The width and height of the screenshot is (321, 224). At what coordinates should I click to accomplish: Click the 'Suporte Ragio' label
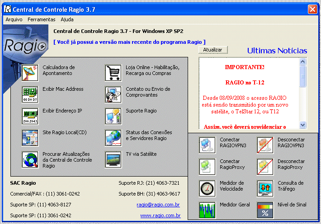click(141, 111)
